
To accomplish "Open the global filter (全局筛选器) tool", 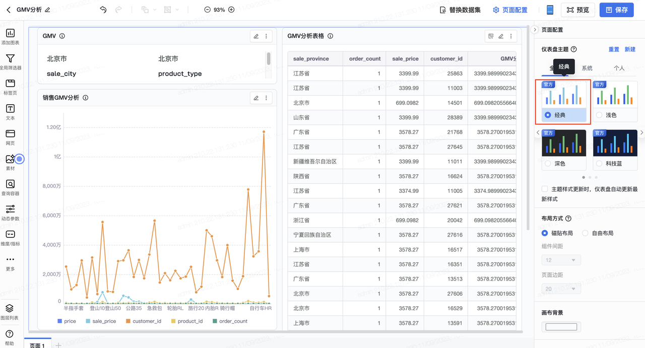I will (x=10, y=59).
